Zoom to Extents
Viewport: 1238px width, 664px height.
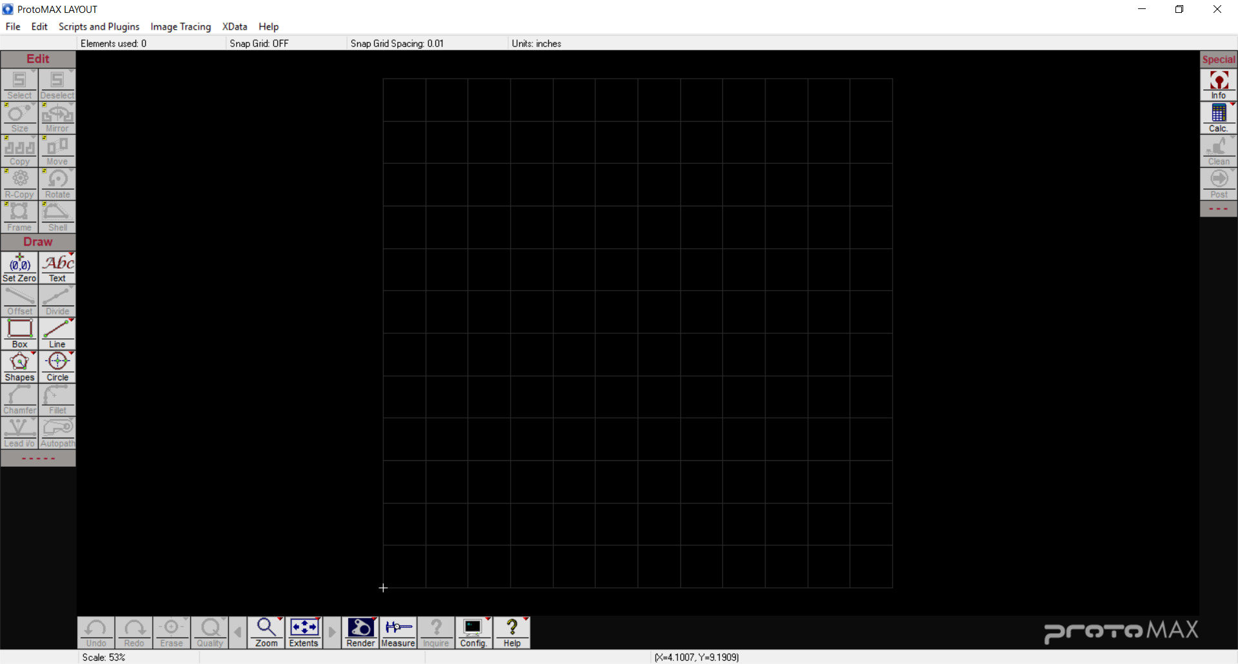304,632
